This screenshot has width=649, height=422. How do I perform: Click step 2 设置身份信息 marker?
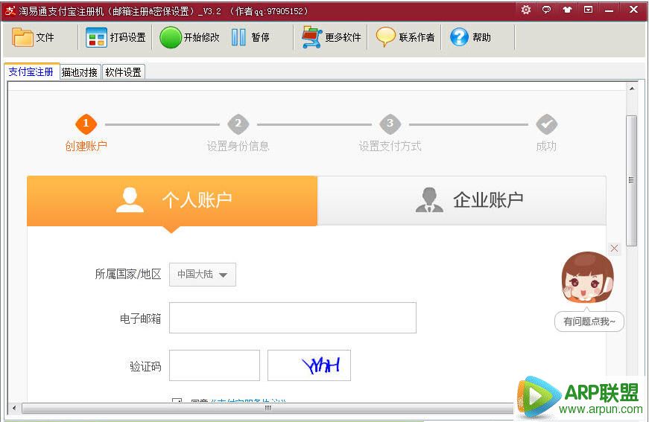point(238,124)
